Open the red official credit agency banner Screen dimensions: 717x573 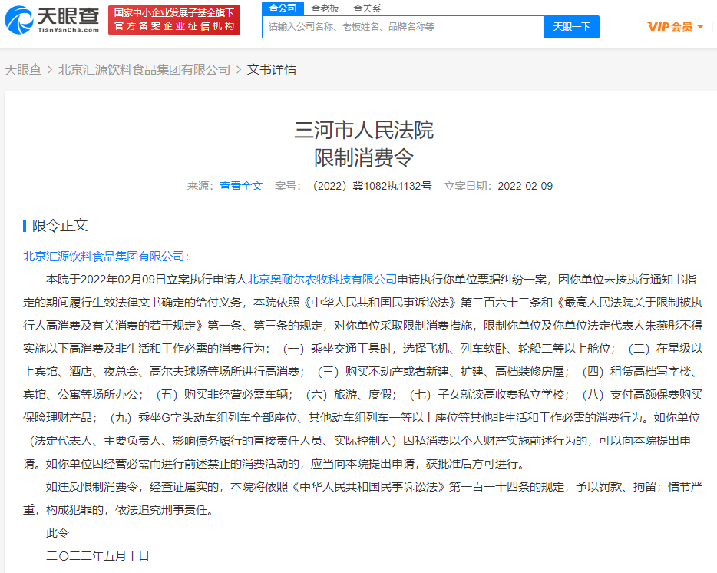[174, 20]
